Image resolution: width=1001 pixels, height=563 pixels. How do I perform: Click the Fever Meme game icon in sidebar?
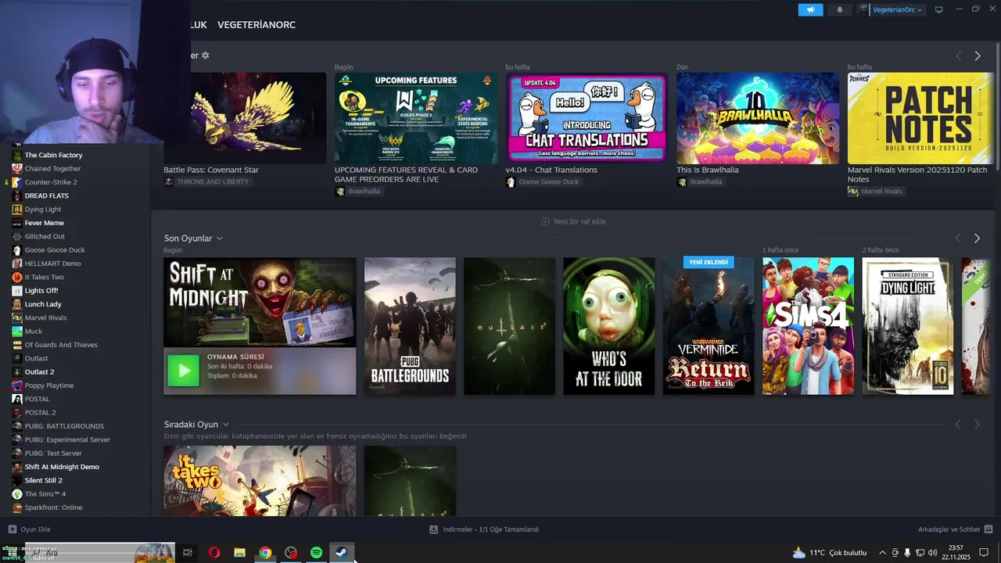click(17, 223)
